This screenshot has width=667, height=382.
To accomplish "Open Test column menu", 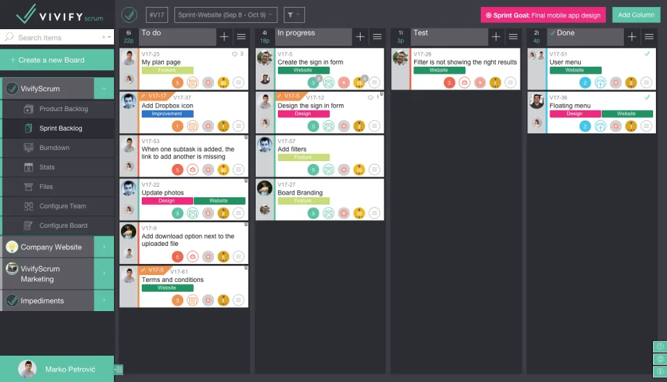I will click(513, 37).
